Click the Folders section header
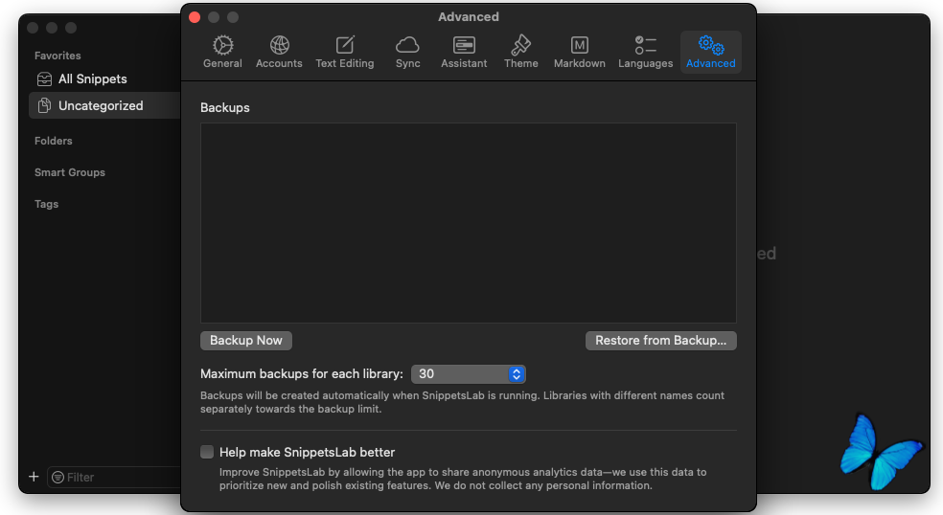 pos(54,141)
